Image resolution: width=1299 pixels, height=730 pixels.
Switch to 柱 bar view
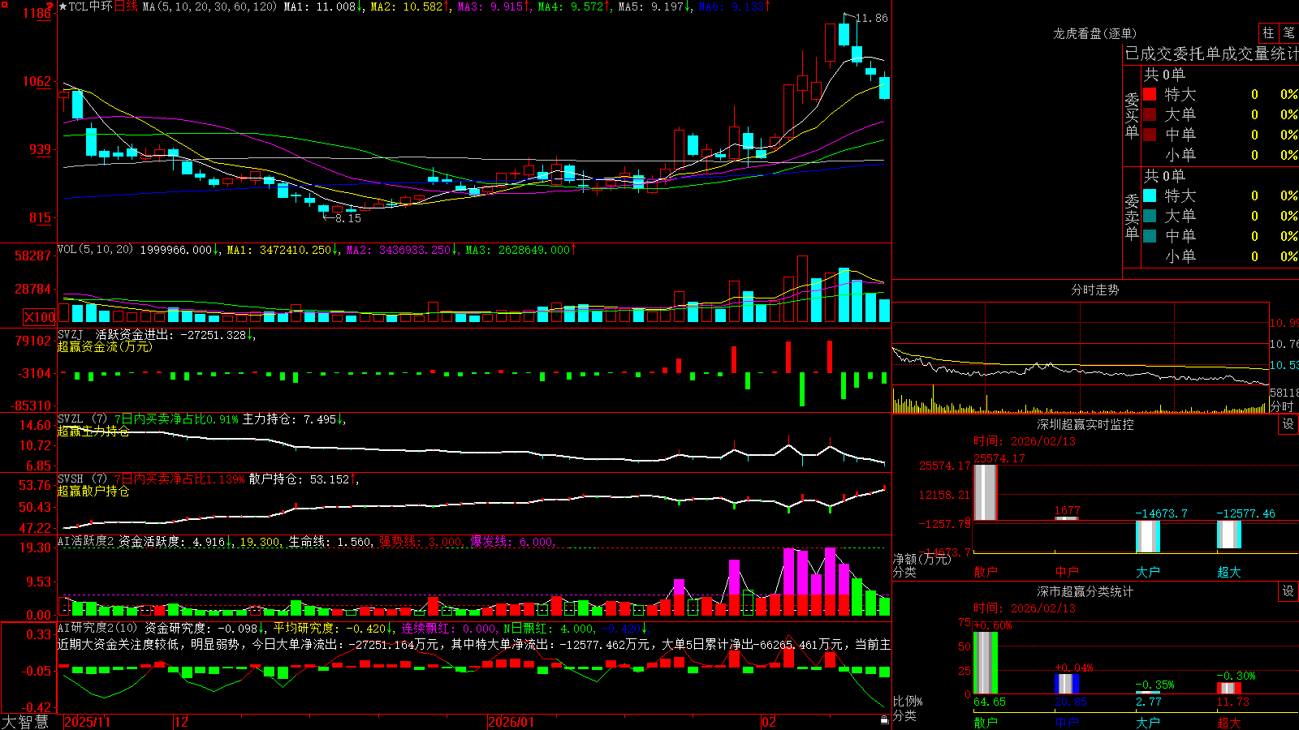[x=1268, y=32]
